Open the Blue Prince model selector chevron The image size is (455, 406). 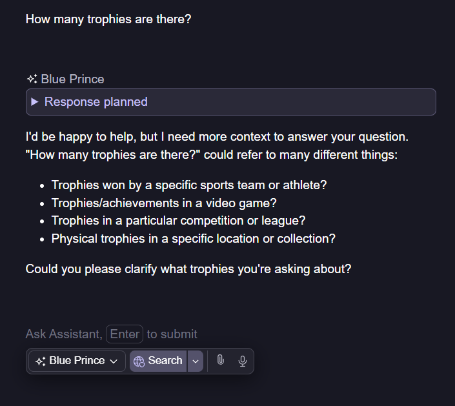[114, 361]
